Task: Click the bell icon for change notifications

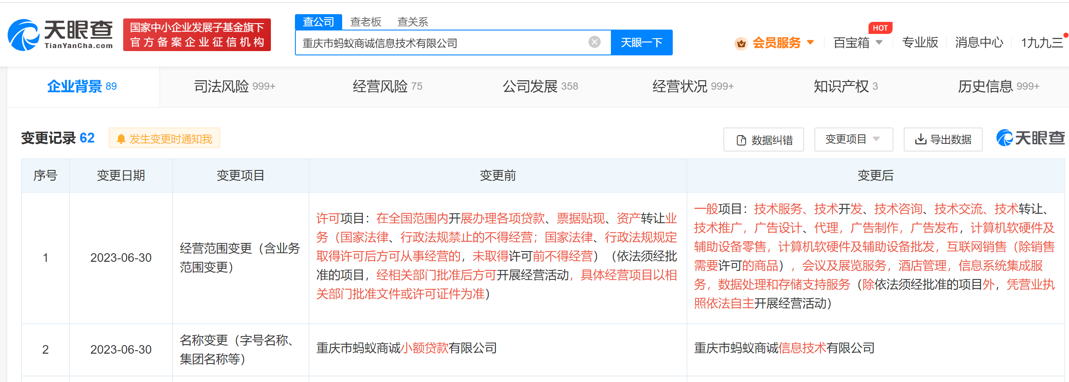Action: pyautogui.click(x=121, y=139)
